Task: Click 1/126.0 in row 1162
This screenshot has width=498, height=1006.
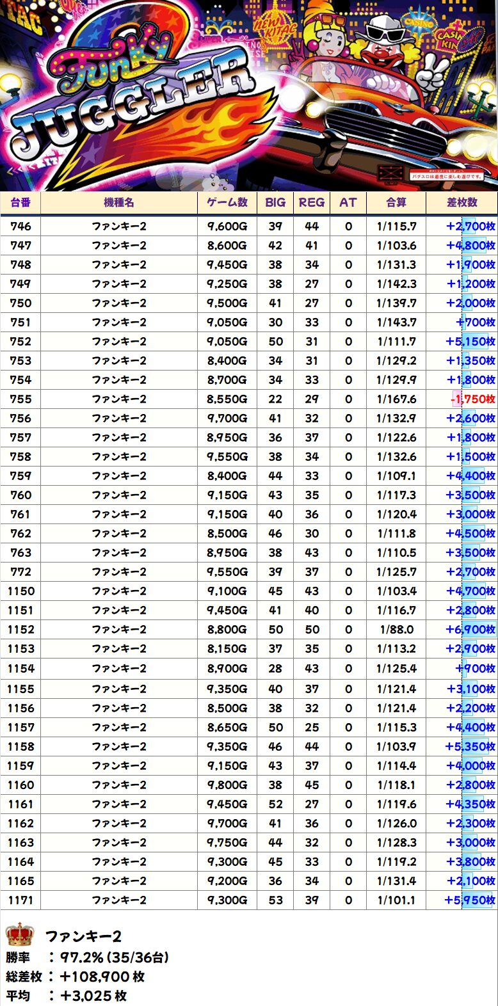Action: [396, 823]
